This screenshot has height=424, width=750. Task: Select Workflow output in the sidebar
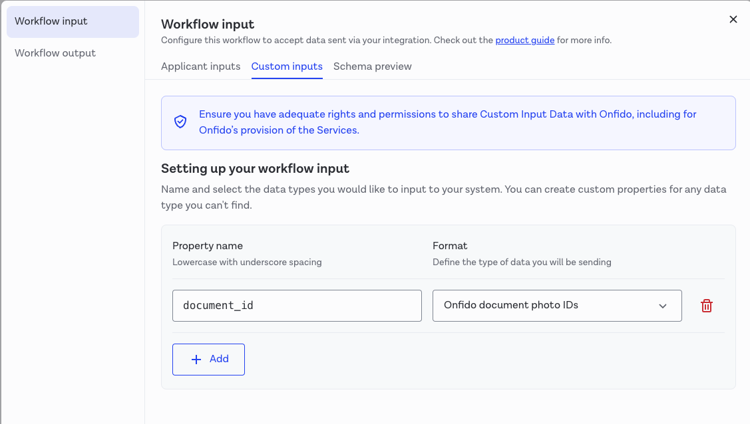(55, 53)
